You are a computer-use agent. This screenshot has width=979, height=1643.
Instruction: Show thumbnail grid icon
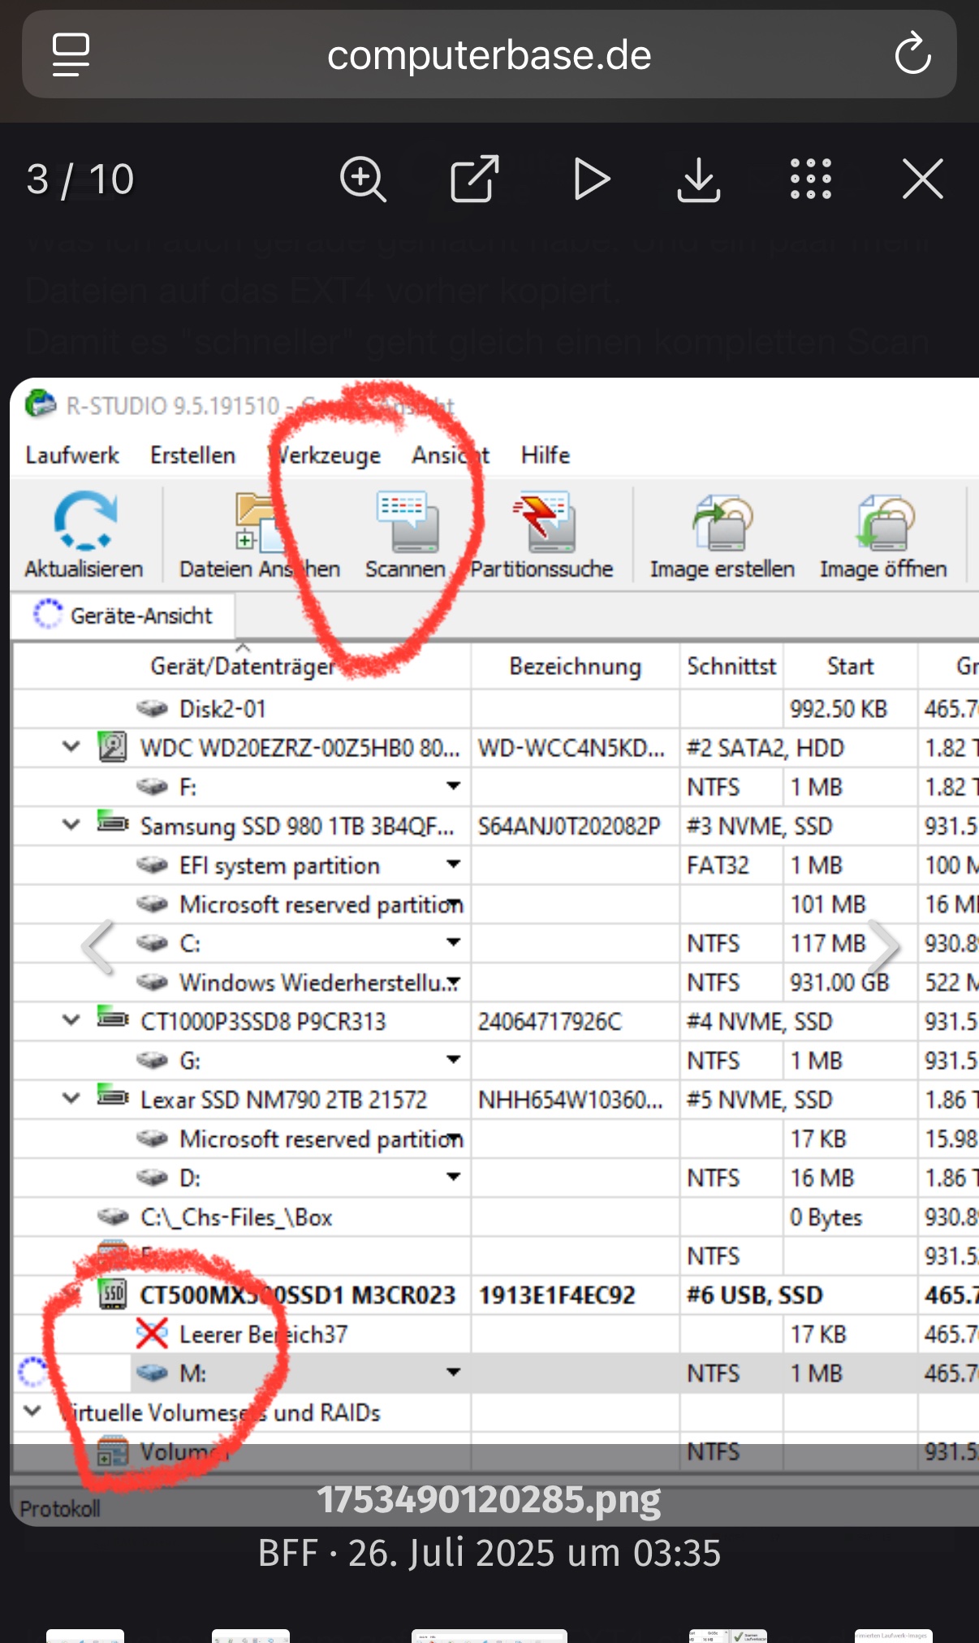pos(811,179)
